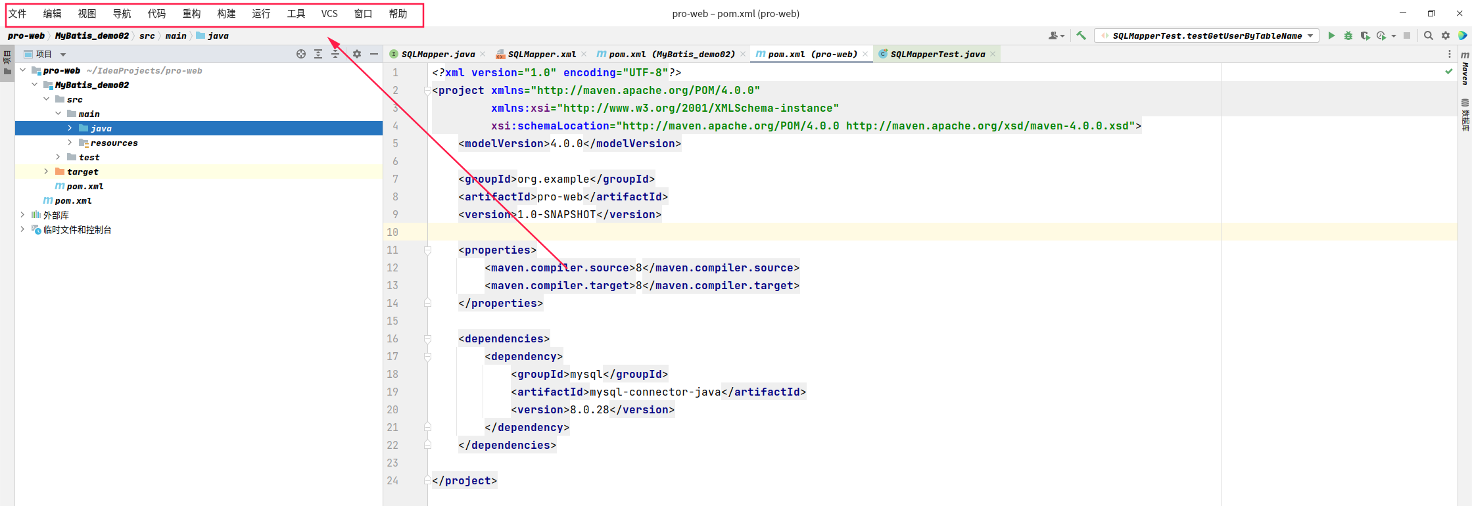Close the SQLMapper.xml tab
1472x506 pixels.
[583, 54]
